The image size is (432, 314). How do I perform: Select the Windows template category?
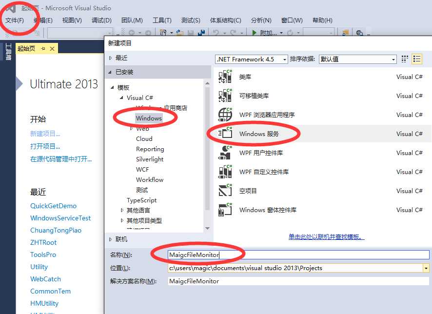(149, 118)
